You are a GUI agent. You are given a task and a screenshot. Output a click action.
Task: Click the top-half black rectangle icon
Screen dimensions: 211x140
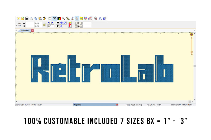point(58,23)
